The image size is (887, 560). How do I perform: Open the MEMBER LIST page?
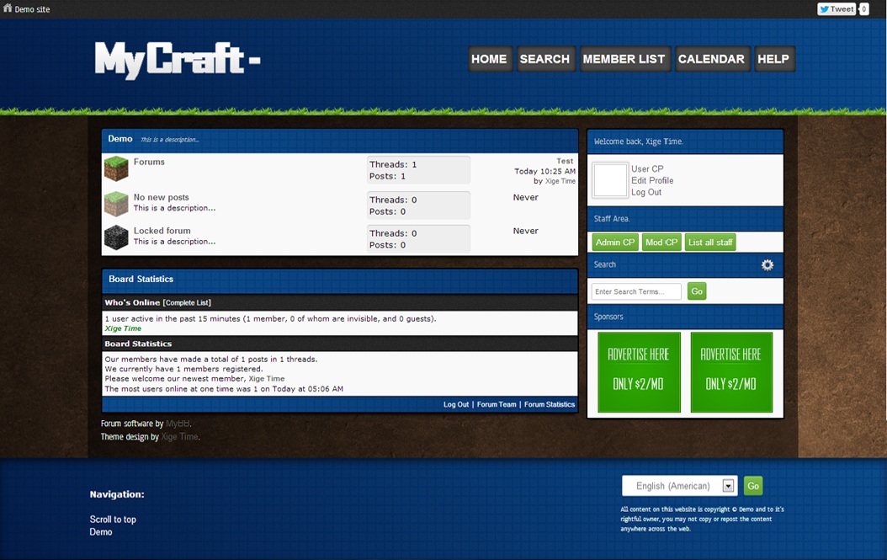point(624,59)
